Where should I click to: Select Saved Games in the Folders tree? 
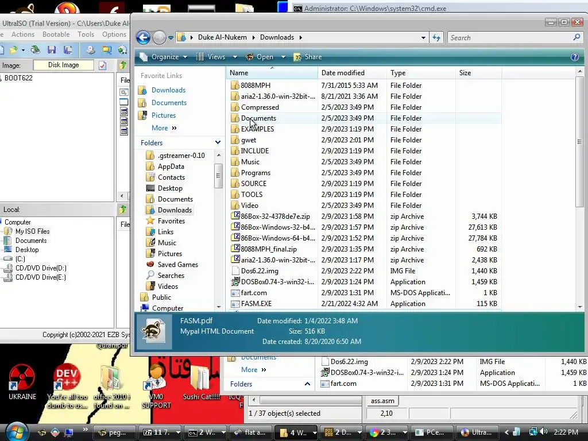177,265
